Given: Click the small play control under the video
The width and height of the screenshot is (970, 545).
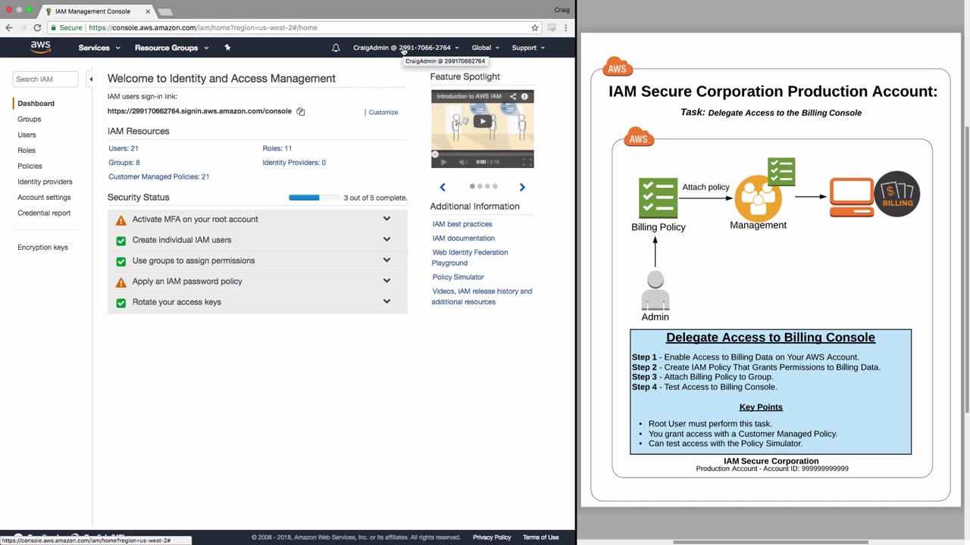Looking at the screenshot, I should tap(443, 162).
